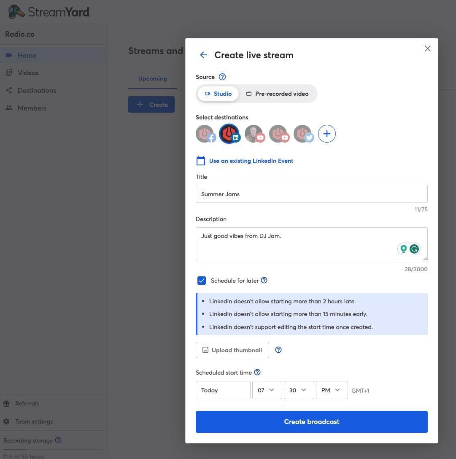This screenshot has width=456, height=459.
Task: Uncheck Schedule for later
Action: [x=202, y=281]
